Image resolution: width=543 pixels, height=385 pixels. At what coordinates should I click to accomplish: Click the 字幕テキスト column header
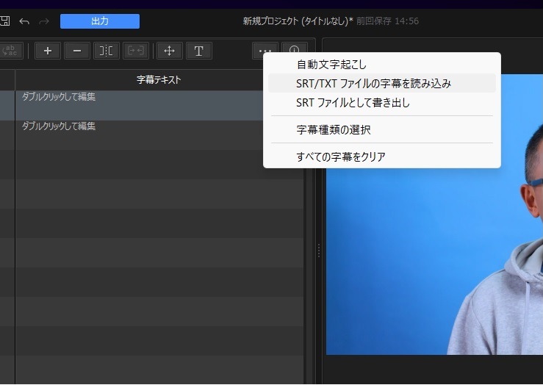pos(159,80)
